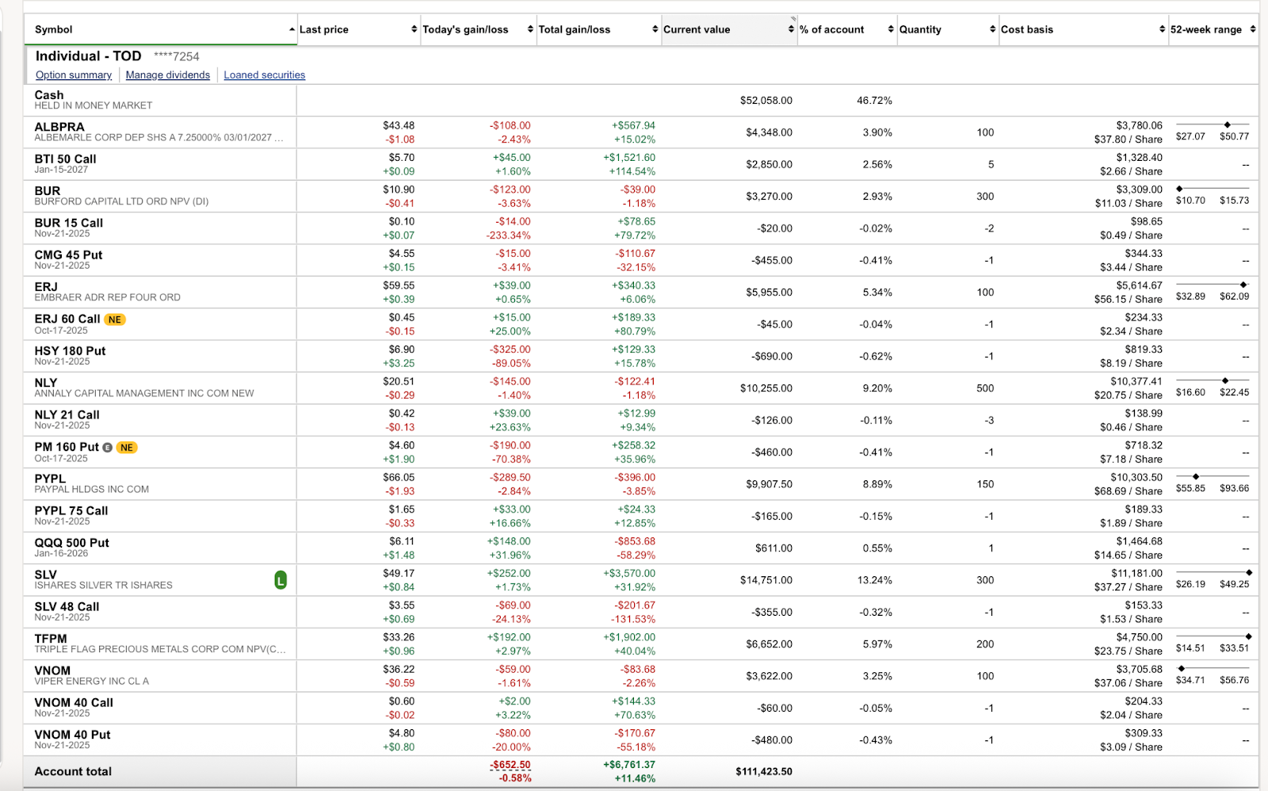Click the sort arrows on Last price column
This screenshot has height=791, width=1268.
414,29
